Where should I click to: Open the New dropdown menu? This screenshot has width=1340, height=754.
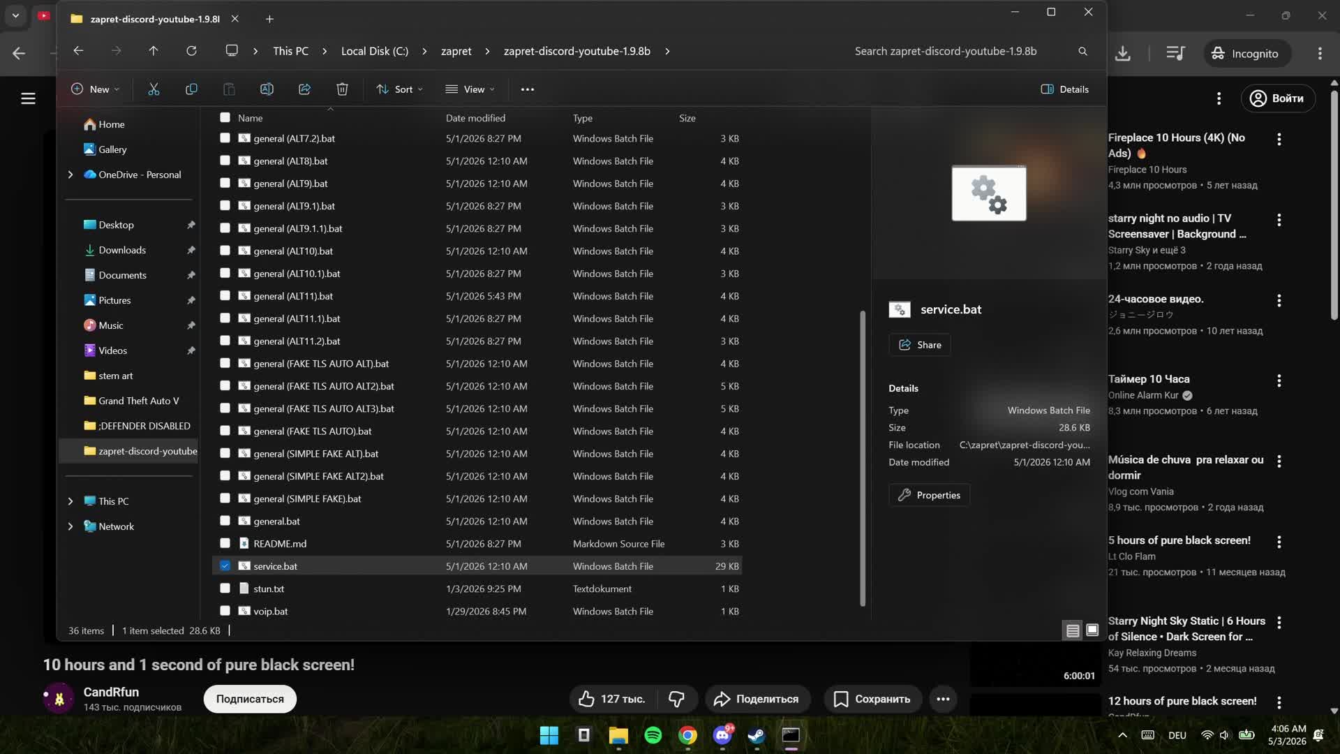(x=96, y=89)
